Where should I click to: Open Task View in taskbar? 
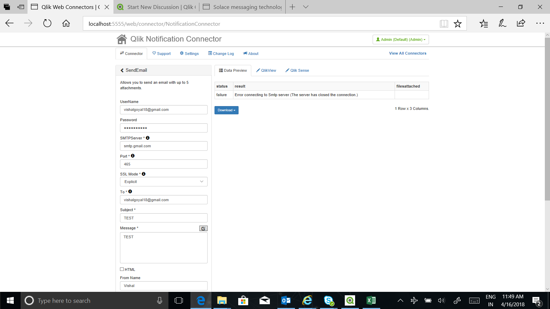pos(179,300)
